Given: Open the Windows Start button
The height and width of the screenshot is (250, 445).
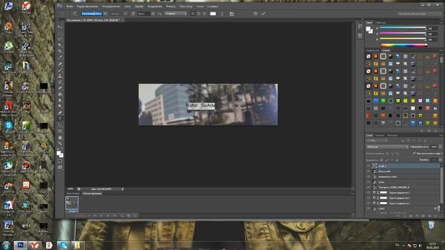Looking at the screenshot, I should coord(6,245).
